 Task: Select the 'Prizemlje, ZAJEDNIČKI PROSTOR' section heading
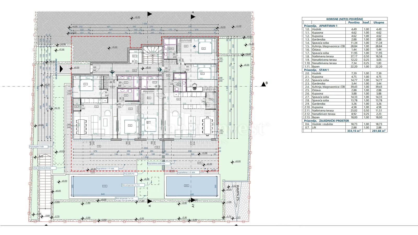(326, 121)
